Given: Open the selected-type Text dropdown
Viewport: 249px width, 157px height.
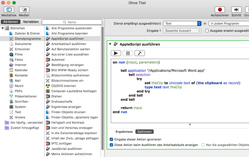Looking at the screenshot, I should pos(182,23).
